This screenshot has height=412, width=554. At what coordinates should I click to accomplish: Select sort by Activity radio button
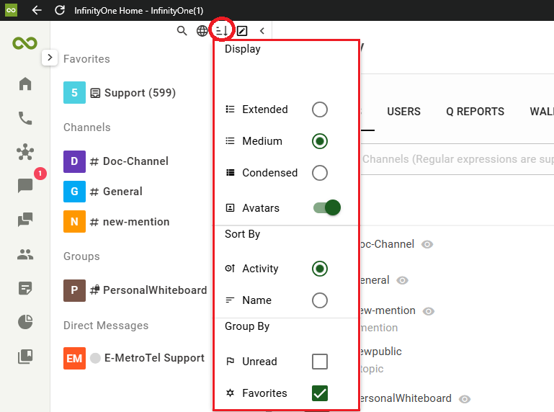(x=320, y=269)
